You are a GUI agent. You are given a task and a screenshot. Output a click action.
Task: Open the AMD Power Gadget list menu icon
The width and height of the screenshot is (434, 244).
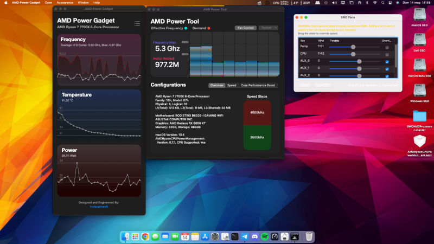click(137, 23)
